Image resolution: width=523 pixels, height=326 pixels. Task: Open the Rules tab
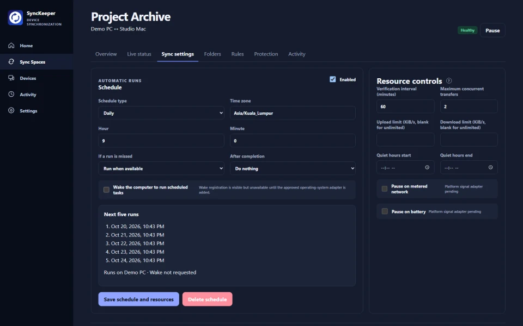tap(238, 54)
